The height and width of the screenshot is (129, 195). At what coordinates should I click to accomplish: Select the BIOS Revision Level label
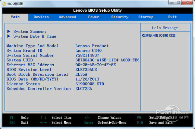click(29, 70)
